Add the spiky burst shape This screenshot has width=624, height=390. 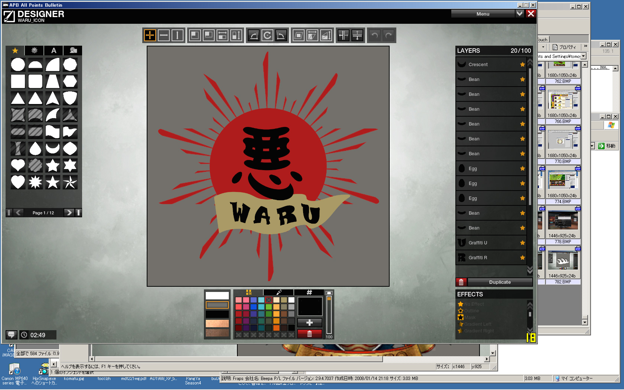pos(35,182)
